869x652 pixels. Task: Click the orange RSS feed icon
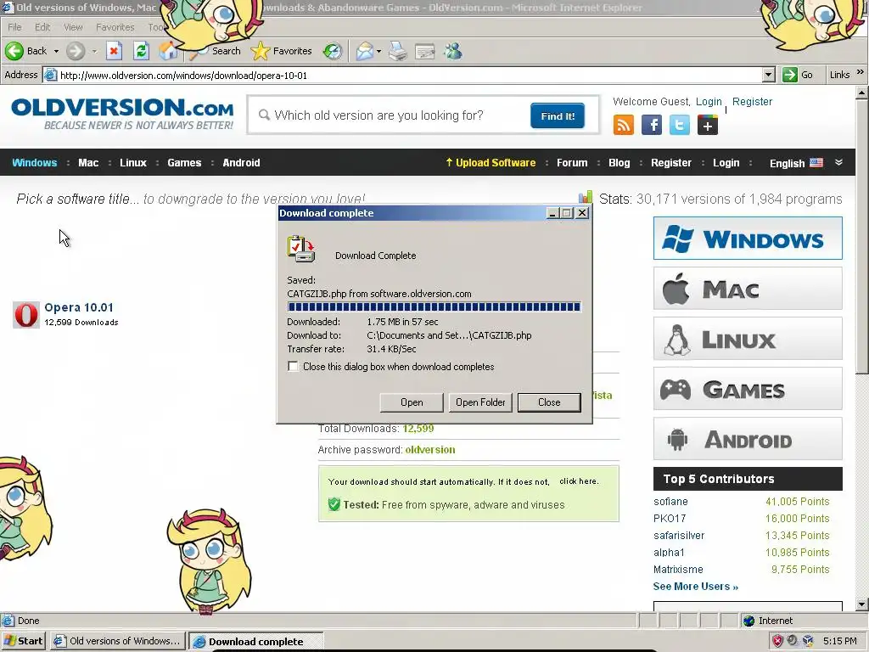(624, 125)
